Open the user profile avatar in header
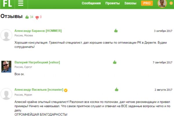 (x=162, y=3)
